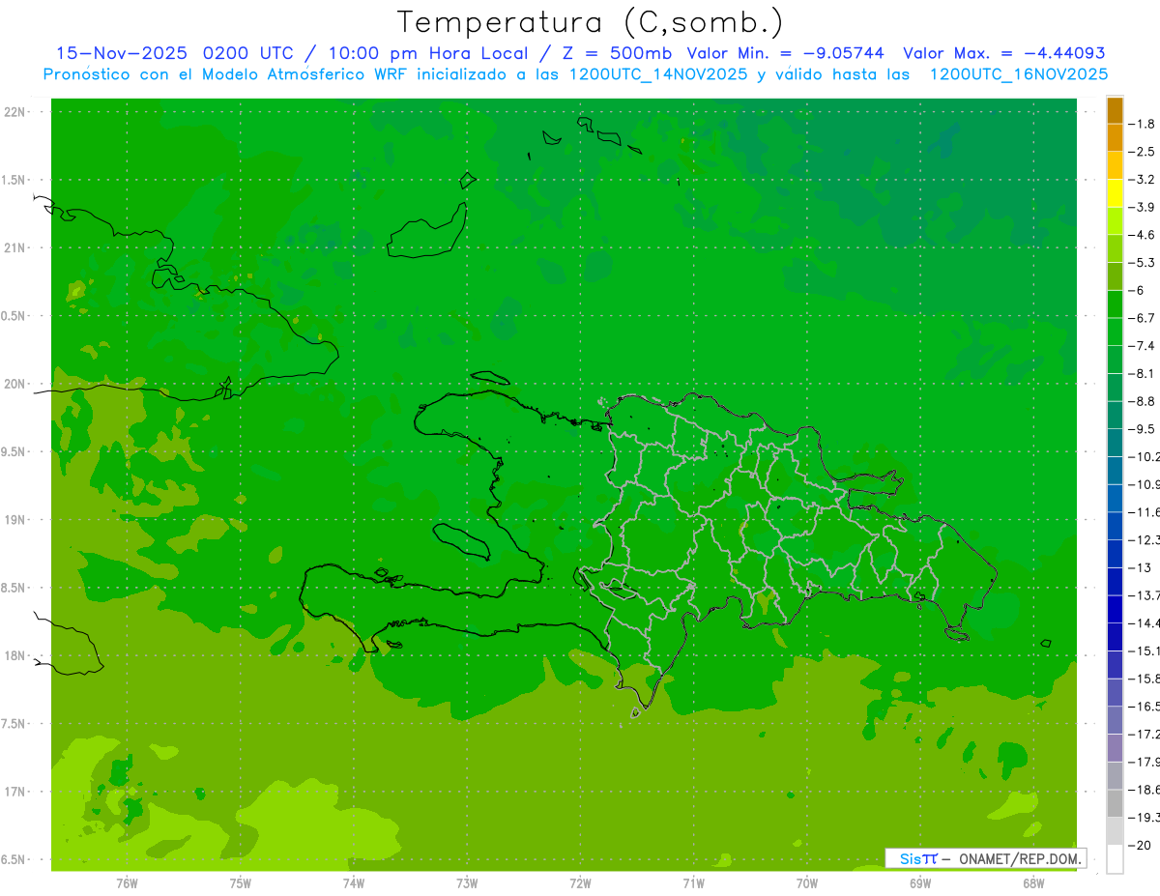1160x896 pixels.
Task: Click the '15-Nov-2025' date text
Action: (121, 53)
